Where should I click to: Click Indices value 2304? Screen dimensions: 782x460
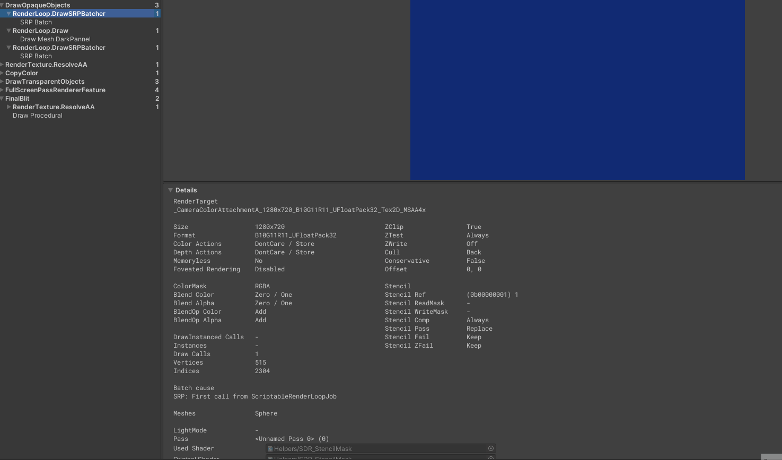[x=262, y=371]
